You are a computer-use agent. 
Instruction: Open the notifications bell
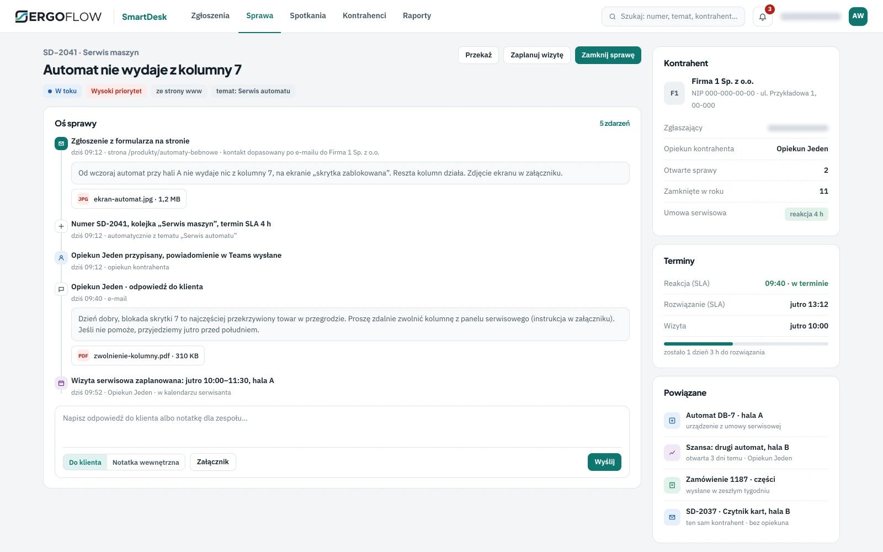point(763,17)
